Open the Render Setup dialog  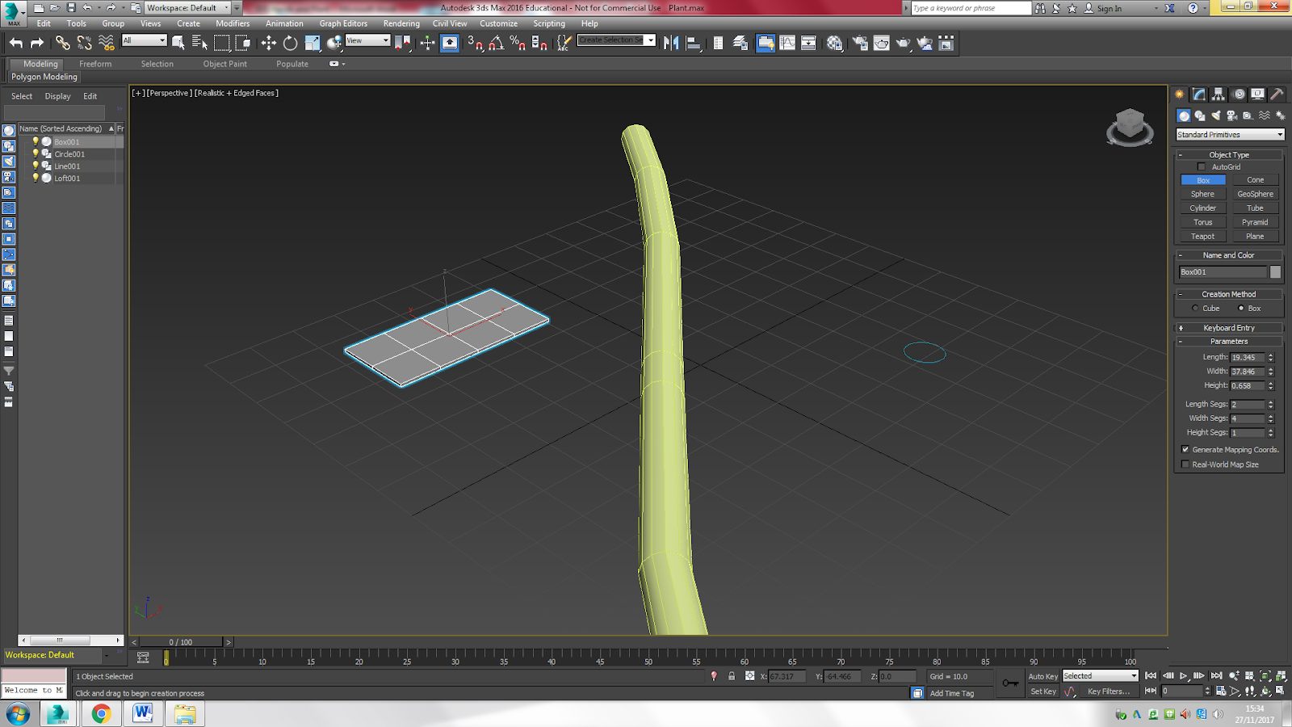coord(860,43)
